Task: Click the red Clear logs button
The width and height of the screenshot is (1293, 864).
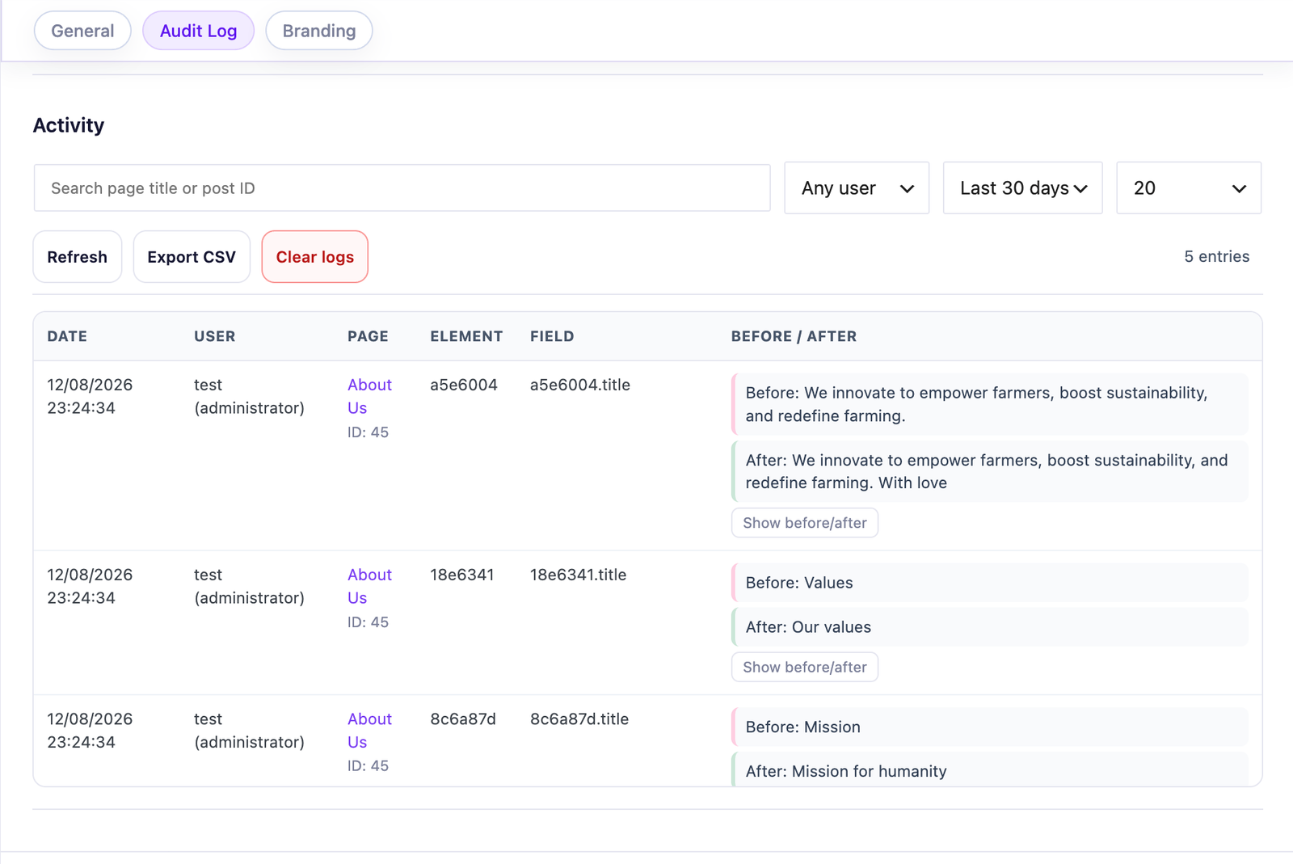Action: coord(315,257)
